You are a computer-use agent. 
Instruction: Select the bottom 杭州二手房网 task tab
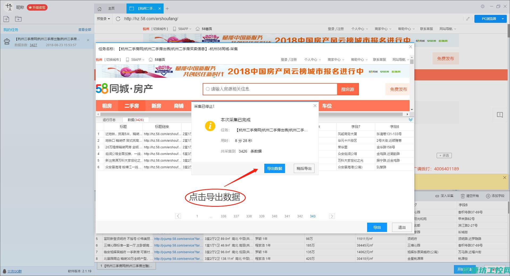click(x=126, y=266)
